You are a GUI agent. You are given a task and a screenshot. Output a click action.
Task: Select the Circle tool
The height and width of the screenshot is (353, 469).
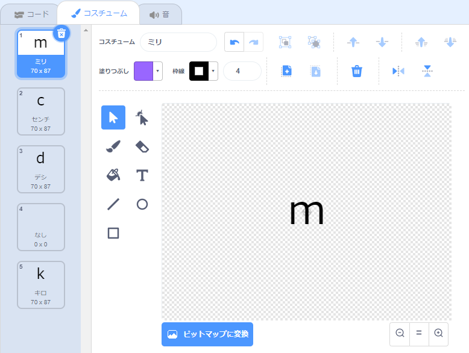(x=142, y=204)
